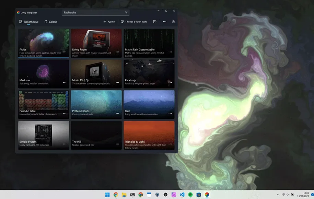Viewport: 314px width, 199px height.
Task: Launch Visual Studio Code from taskbar
Action: point(182,195)
